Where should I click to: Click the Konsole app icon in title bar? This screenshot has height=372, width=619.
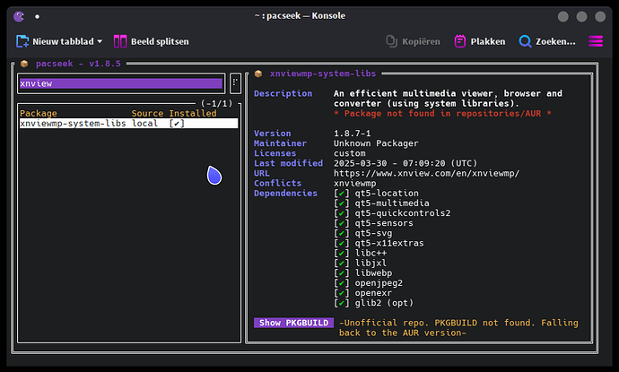[x=19, y=16]
